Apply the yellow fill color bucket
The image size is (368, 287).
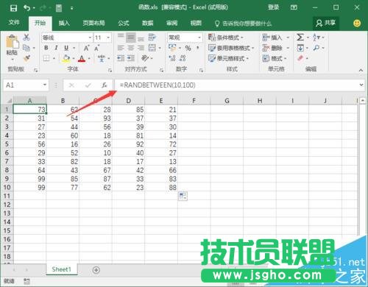tap(66, 58)
